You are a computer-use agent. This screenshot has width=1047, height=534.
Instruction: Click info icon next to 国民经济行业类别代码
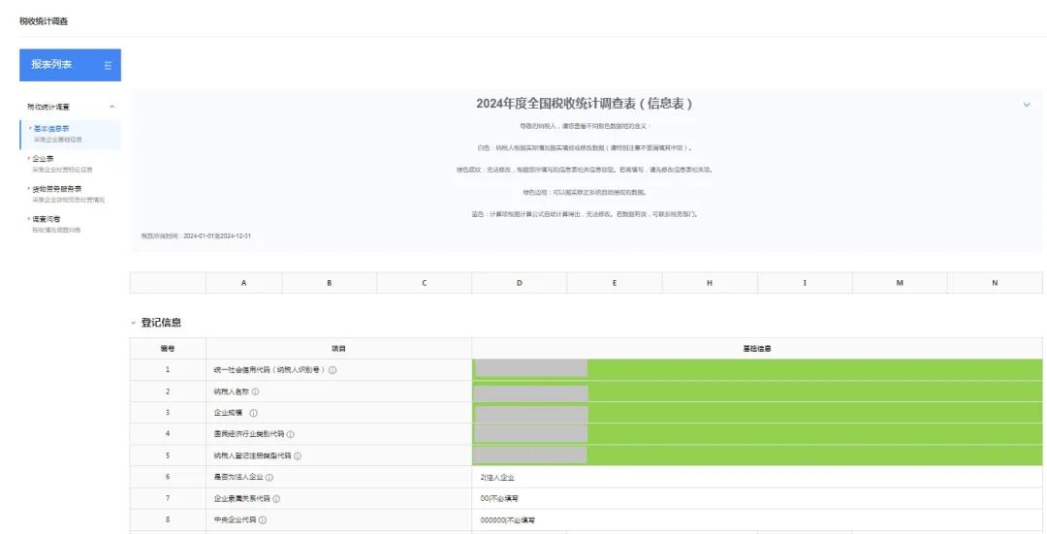point(290,434)
